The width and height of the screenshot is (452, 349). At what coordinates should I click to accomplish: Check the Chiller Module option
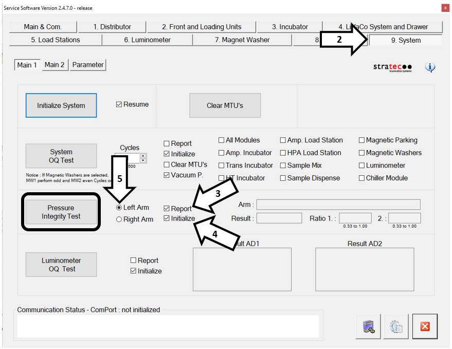(x=362, y=178)
